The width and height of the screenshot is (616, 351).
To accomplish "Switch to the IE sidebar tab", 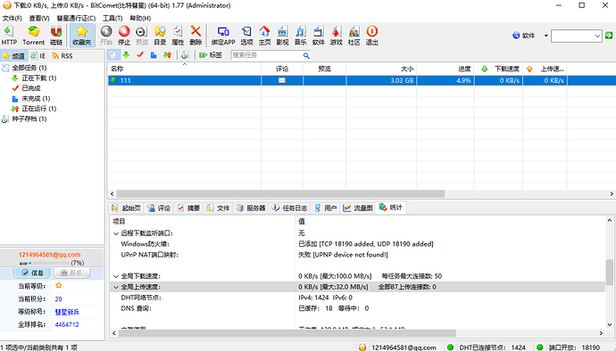I will pyautogui.click(x=37, y=56).
